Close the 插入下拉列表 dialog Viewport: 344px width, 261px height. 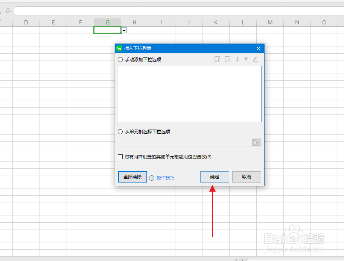[259, 48]
